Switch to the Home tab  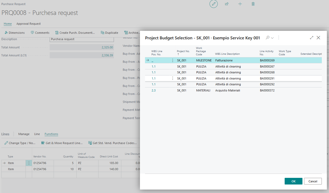(x=8, y=24)
